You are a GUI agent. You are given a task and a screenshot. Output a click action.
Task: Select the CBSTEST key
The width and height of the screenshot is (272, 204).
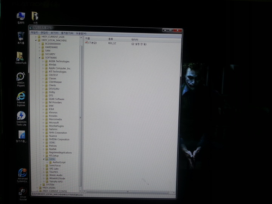click(x=53, y=75)
